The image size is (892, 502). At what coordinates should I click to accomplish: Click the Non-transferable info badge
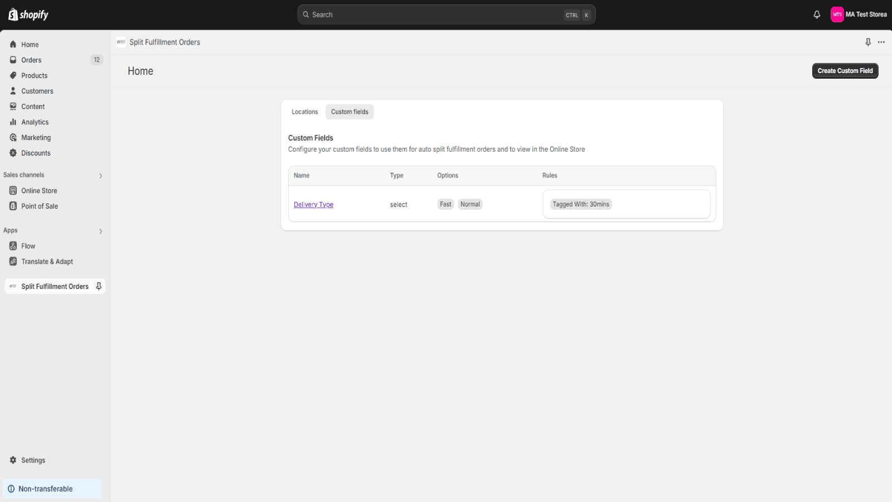pos(46,489)
